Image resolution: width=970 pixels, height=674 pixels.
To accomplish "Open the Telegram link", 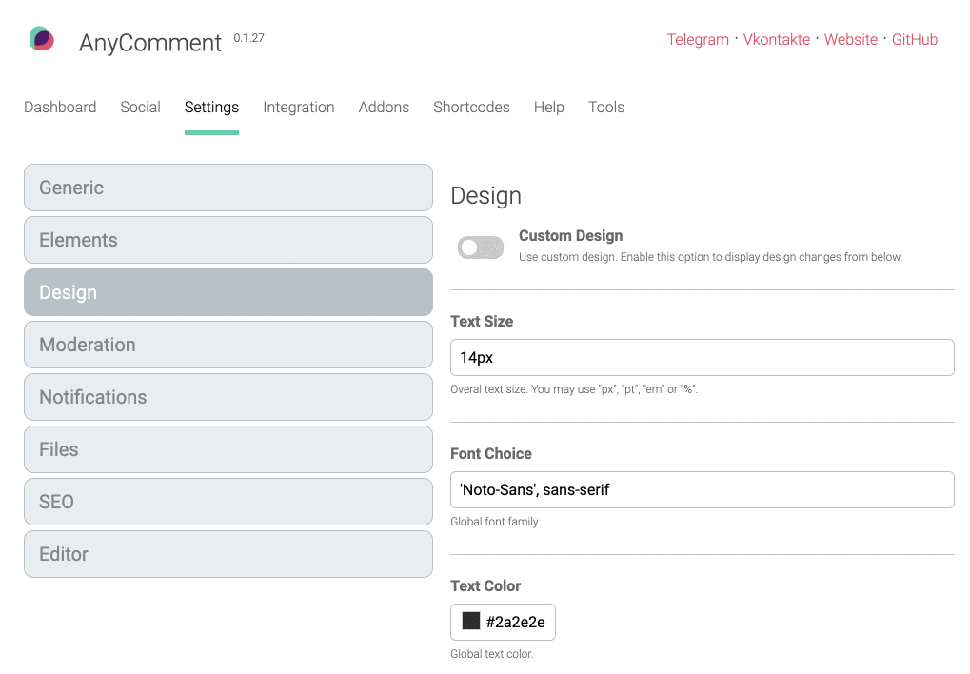I will (698, 39).
